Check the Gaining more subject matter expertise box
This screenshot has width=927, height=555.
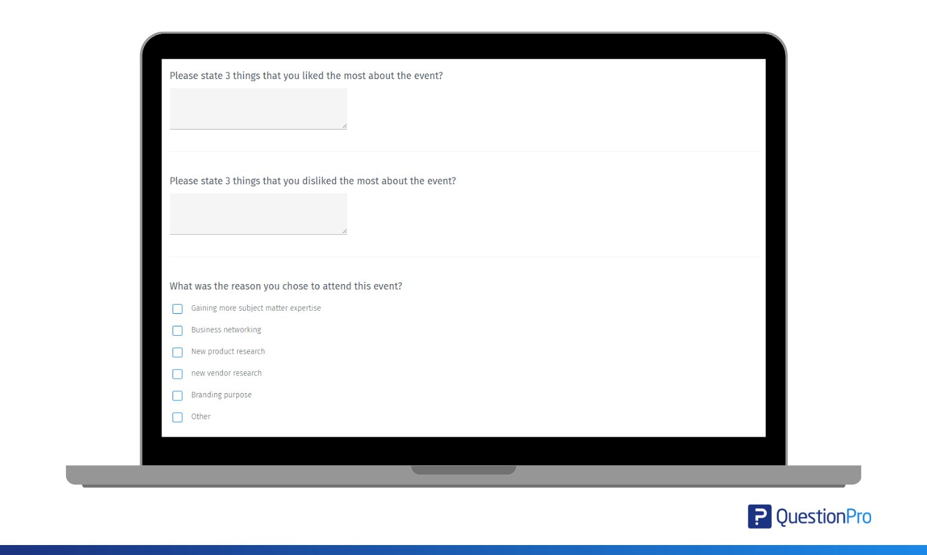(178, 309)
